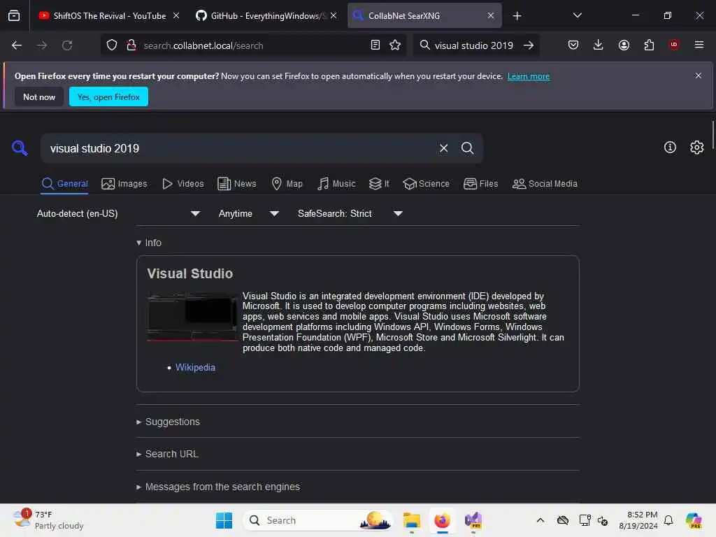716x537 pixels.
Task: Open Firefox application menu
Action: click(x=699, y=45)
